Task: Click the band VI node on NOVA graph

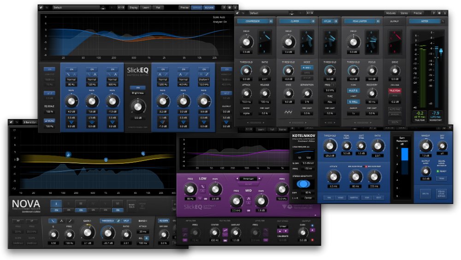Action: 143,153
